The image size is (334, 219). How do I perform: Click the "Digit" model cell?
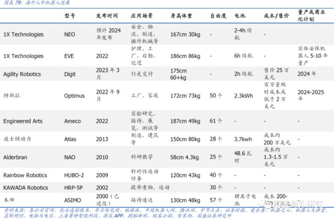coord(70,74)
